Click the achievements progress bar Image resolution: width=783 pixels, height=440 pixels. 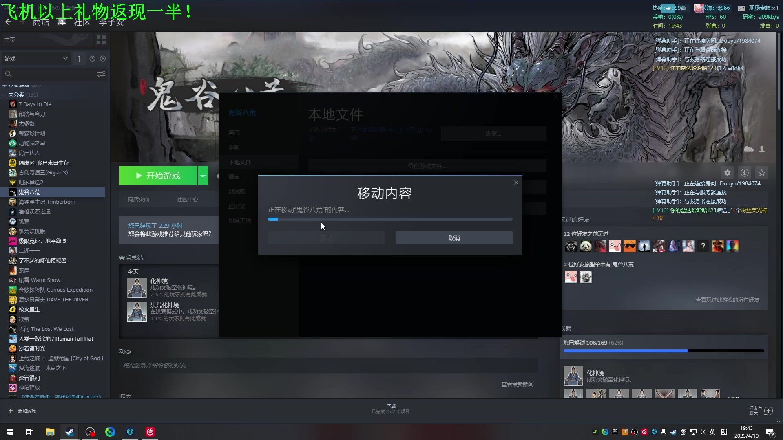tap(664, 350)
